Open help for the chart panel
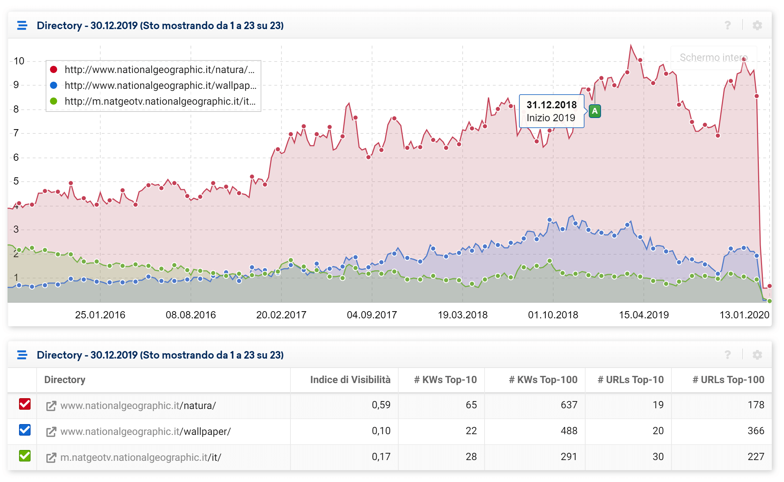This screenshot has height=482, width=784. 728,25
